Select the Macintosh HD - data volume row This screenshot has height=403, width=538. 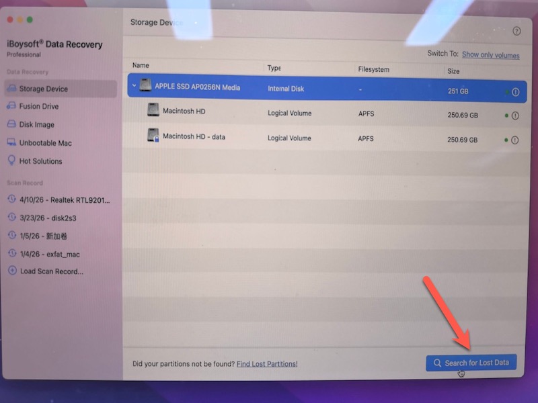pos(325,138)
